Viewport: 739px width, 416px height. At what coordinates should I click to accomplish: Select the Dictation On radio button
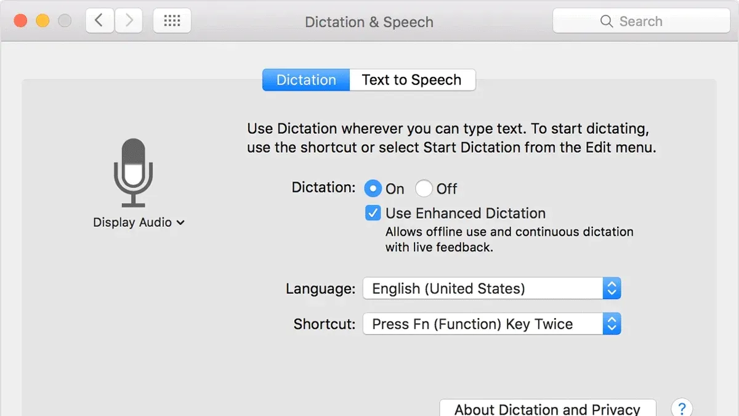(x=373, y=189)
